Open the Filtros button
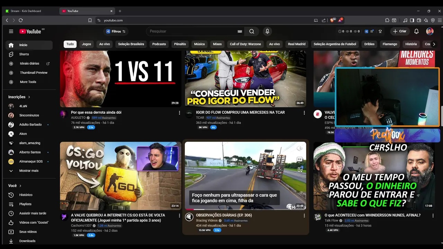The height and width of the screenshot is (249, 443). pos(116,31)
